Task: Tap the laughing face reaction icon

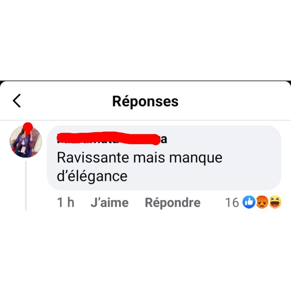Action: pos(275,202)
